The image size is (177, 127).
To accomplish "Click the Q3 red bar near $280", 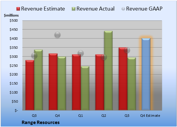I will point(30,85).
